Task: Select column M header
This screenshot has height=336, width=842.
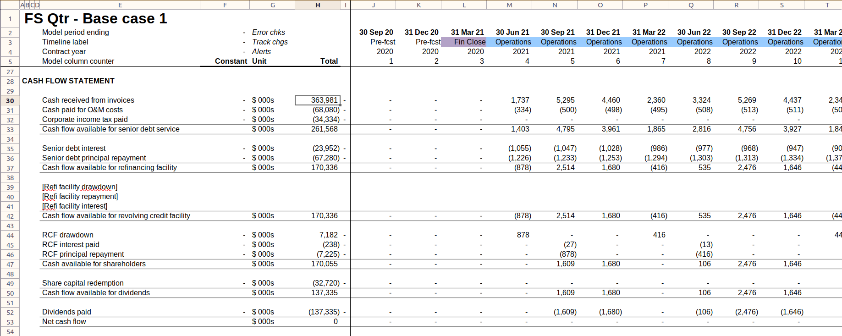Action: tap(509, 5)
